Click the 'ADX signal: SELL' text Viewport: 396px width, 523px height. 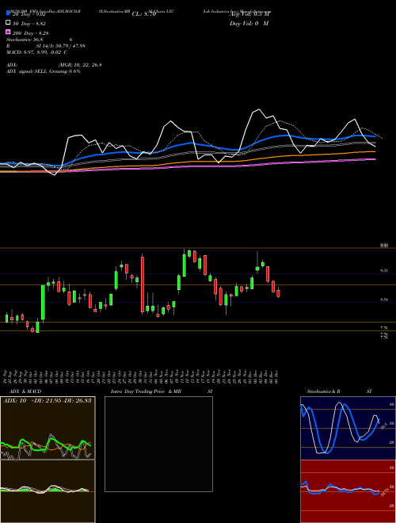[x=44, y=71]
